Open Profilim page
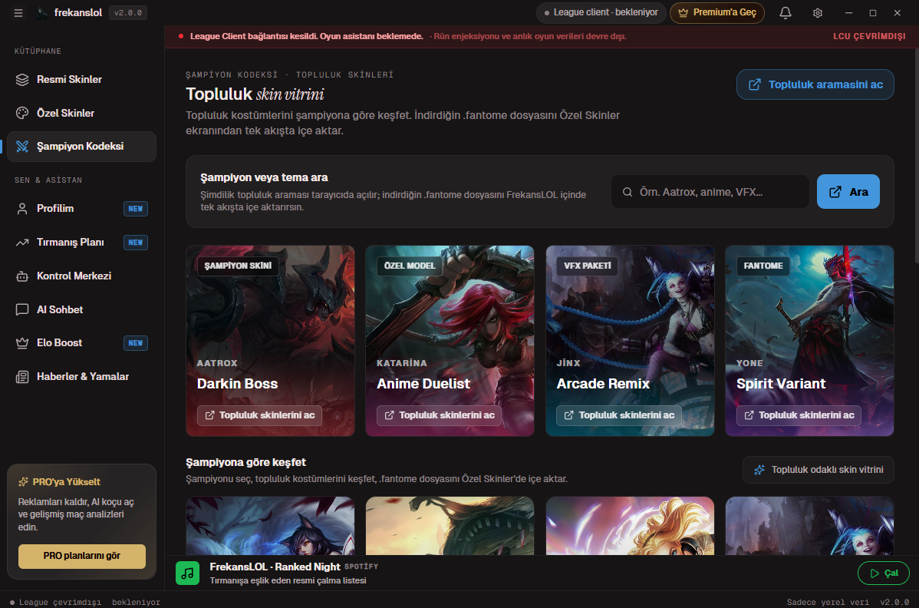The width and height of the screenshot is (919, 608). click(x=81, y=209)
